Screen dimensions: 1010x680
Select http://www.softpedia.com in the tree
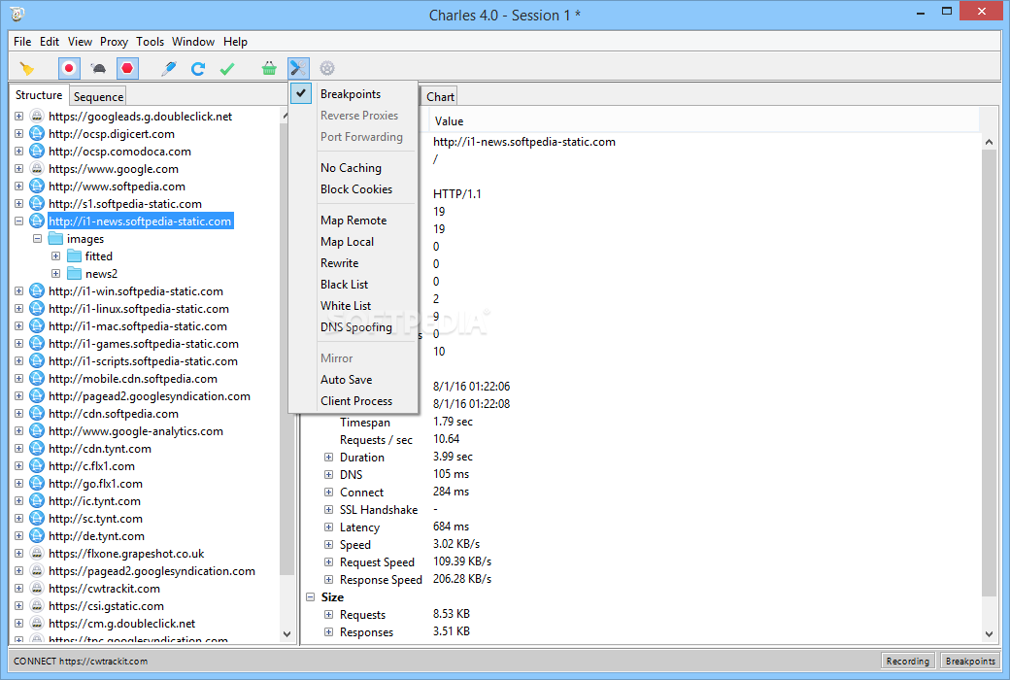(117, 187)
